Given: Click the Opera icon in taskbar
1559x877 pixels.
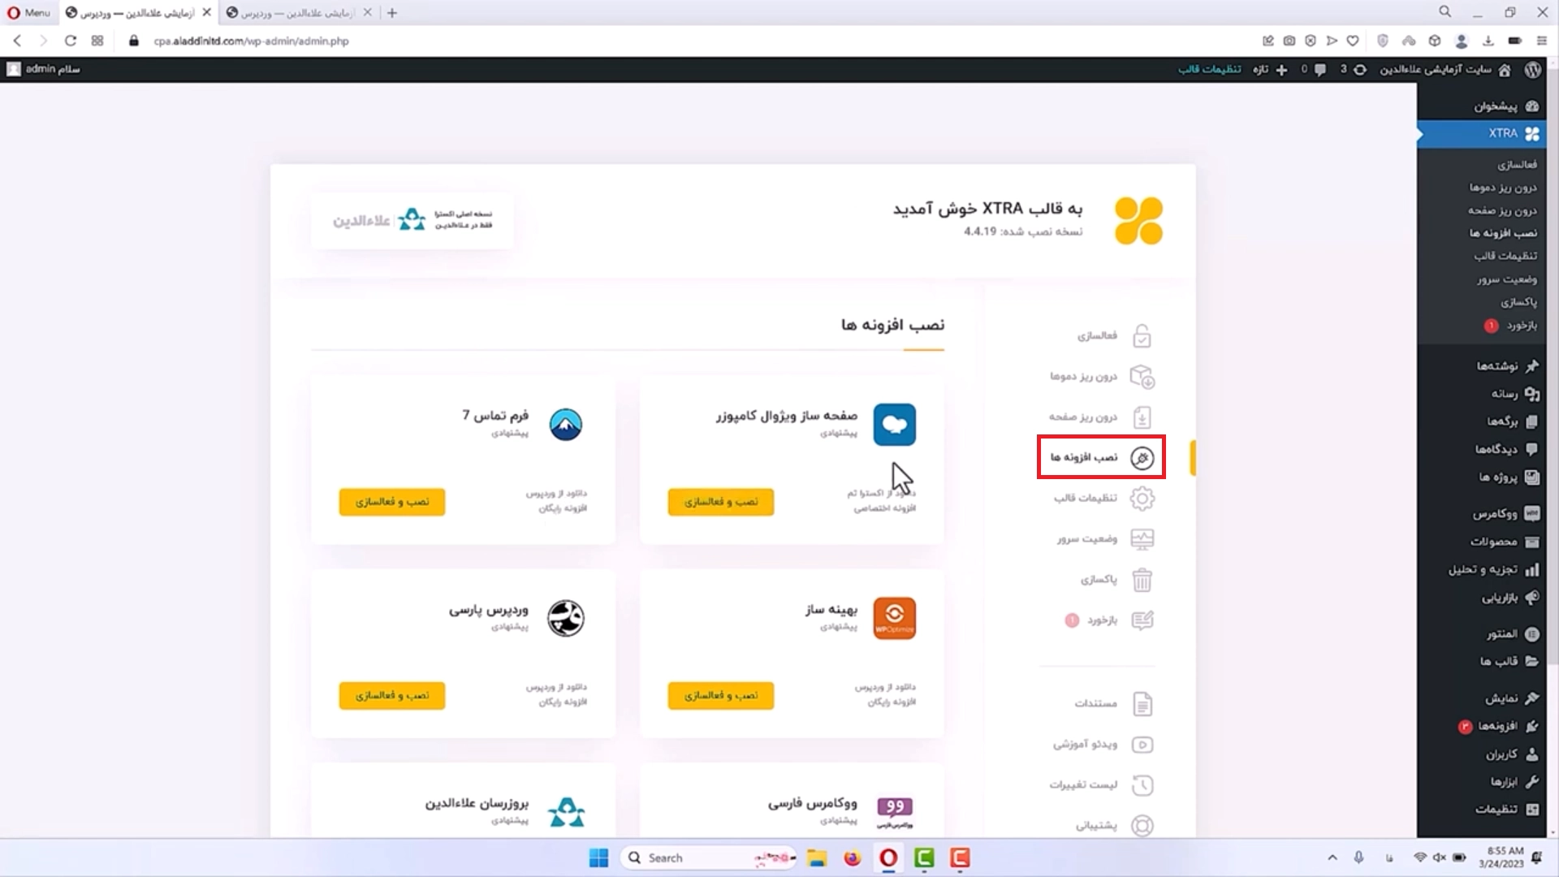Looking at the screenshot, I should pos(888,858).
